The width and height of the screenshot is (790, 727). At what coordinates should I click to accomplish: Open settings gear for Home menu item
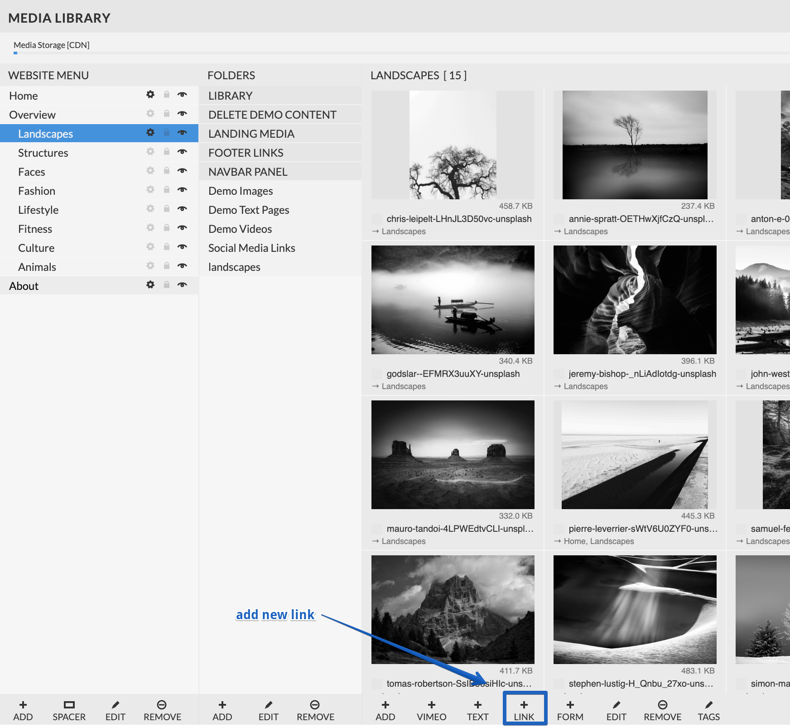pos(150,95)
